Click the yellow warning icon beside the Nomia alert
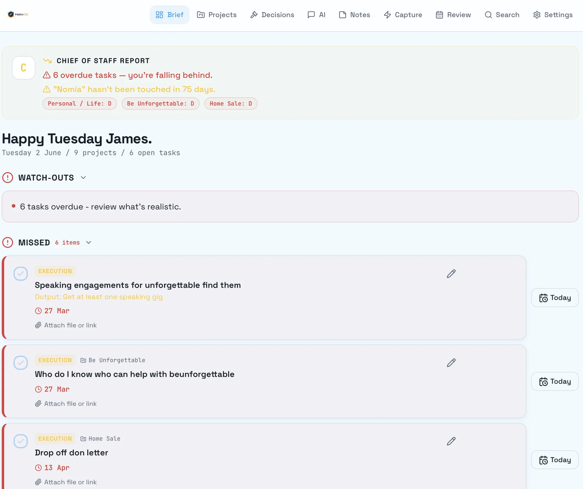The image size is (583, 489). point(47,89)
